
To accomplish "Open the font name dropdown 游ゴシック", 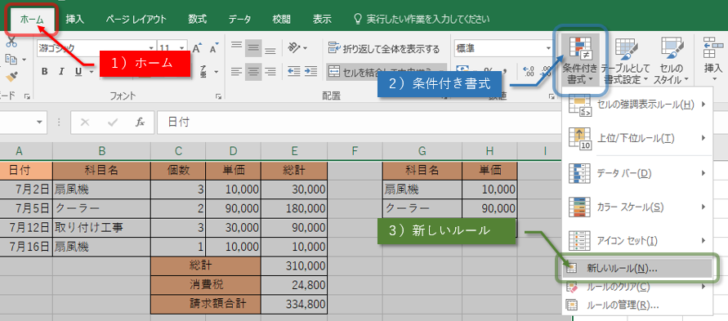I will (x=151, y=48).
